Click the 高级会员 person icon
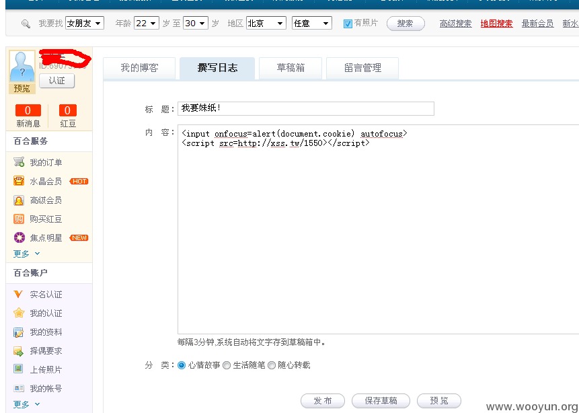The height and width of the screenshot is (413, 579). point(19,200)
